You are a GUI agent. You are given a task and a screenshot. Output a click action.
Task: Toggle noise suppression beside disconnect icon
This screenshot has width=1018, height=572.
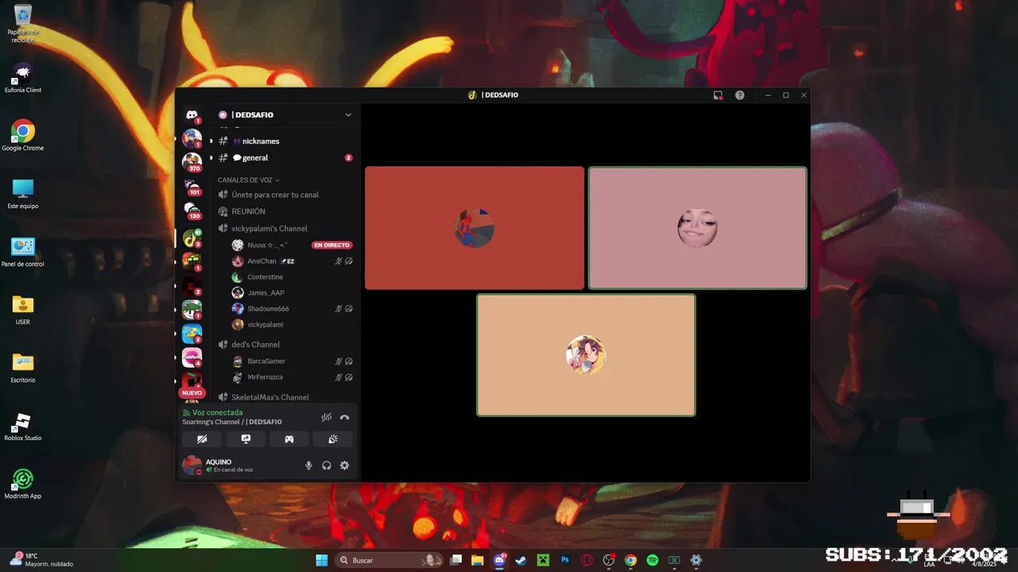pyautogui.click(x=326, y=417)
